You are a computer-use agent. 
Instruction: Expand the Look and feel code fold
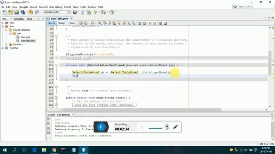coord(56,105)
